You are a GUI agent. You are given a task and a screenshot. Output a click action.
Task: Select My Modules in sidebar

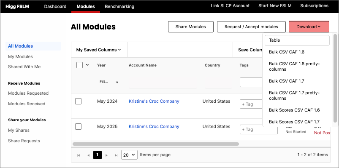click(x=21, y=56)
